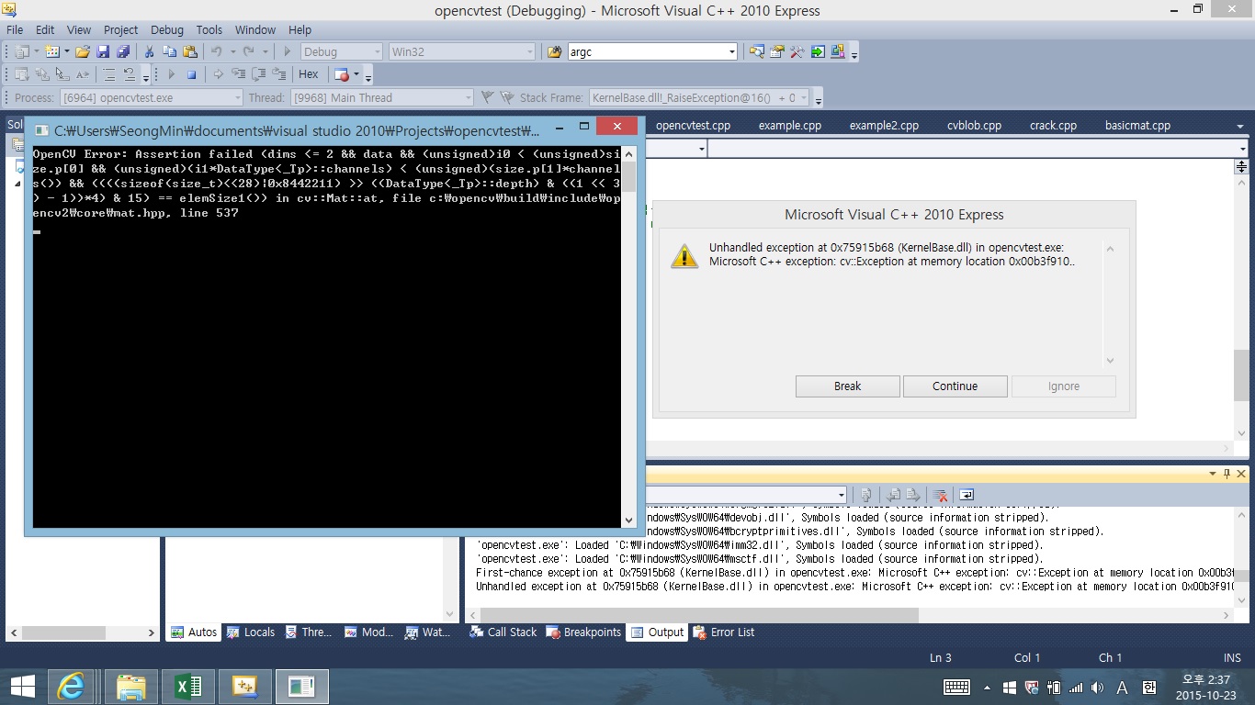1255x705 pixels.
Task: Open the Tools menu
Action: tap(209, 29)
